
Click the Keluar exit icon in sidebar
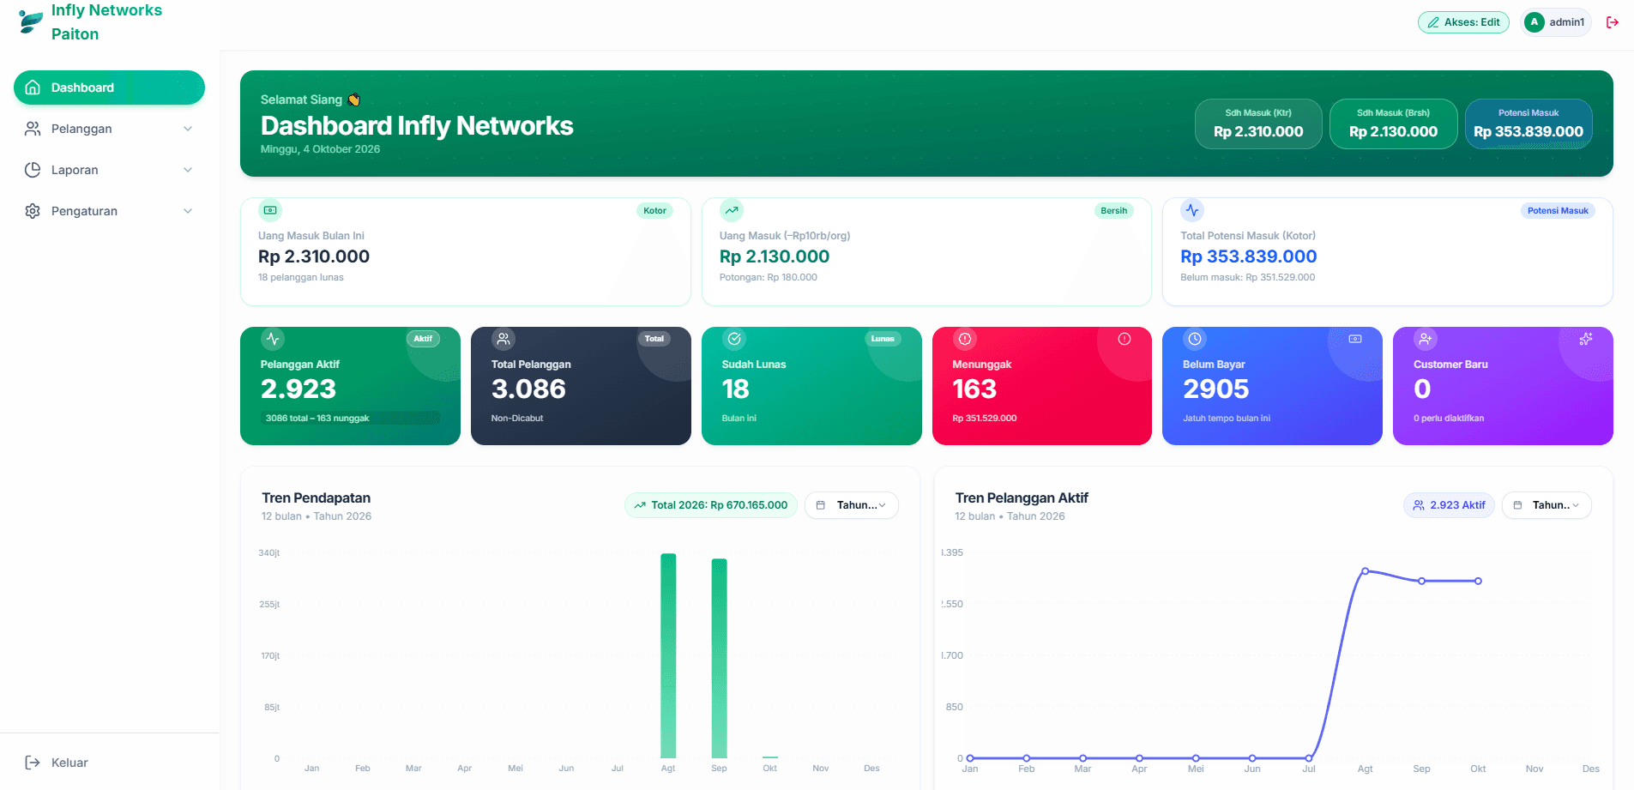[33, 763]
